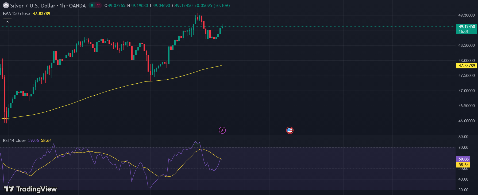Image resolution: width=478 pixels, height=195 pixels.
Task: Click the yellow EMA 47.83789 legend value
Action: tap(41, 14)
